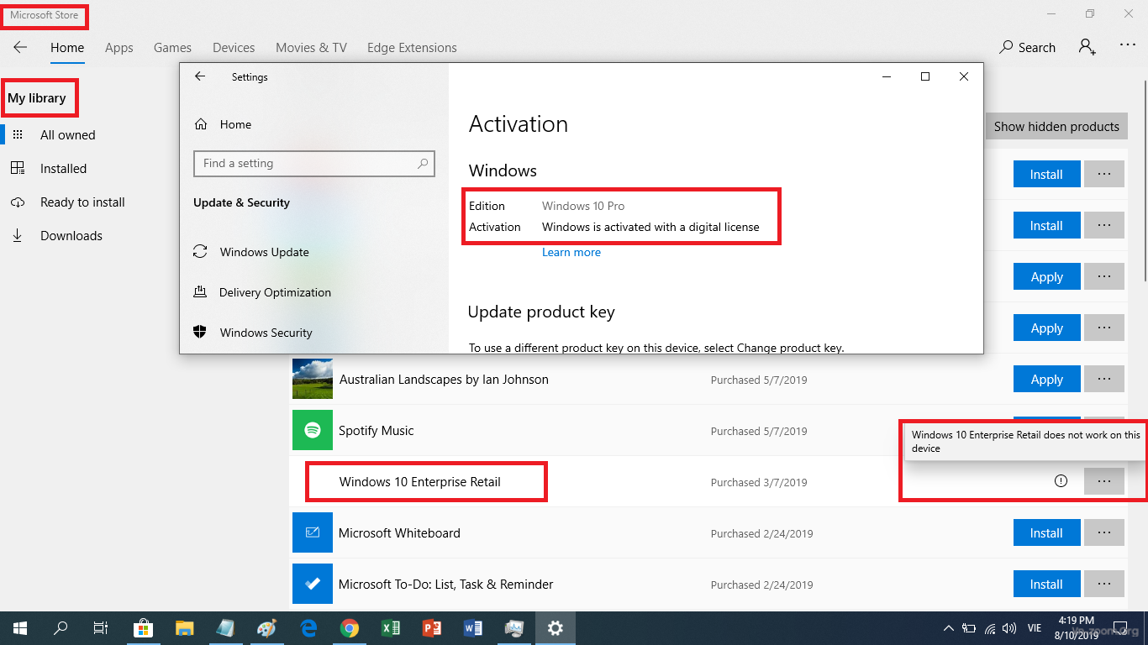Click the Microsoft Store back arrow

[x=20, y=48]
